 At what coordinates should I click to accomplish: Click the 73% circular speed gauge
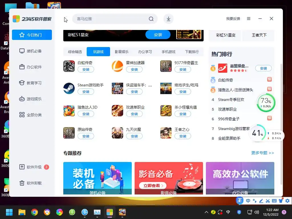pyautogui.click(x=266, y=103)
